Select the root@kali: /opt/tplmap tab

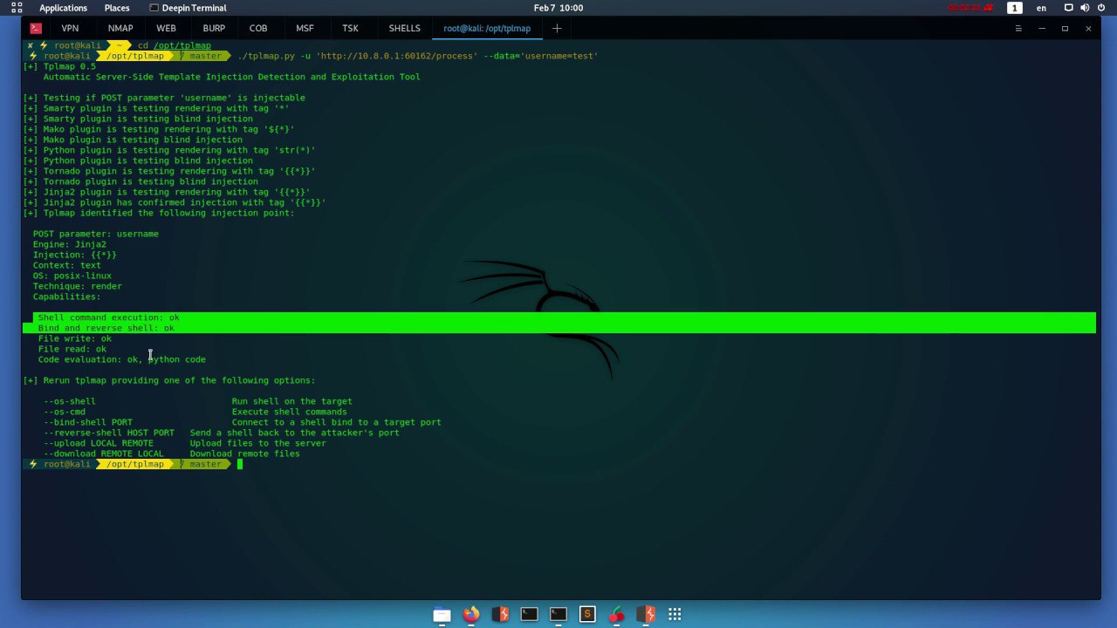point(487,28)
